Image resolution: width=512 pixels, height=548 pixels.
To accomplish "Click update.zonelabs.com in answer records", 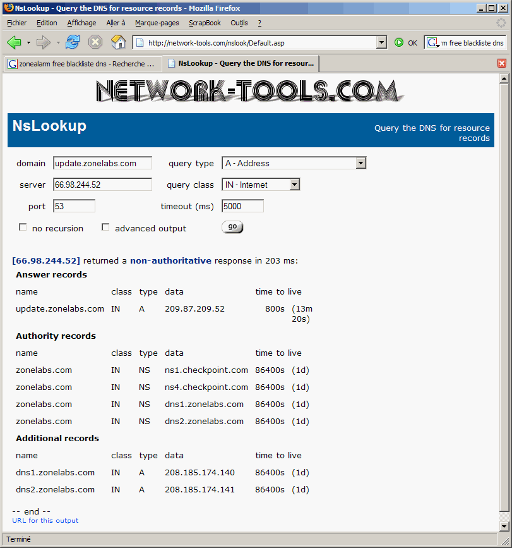I will 60,309.
